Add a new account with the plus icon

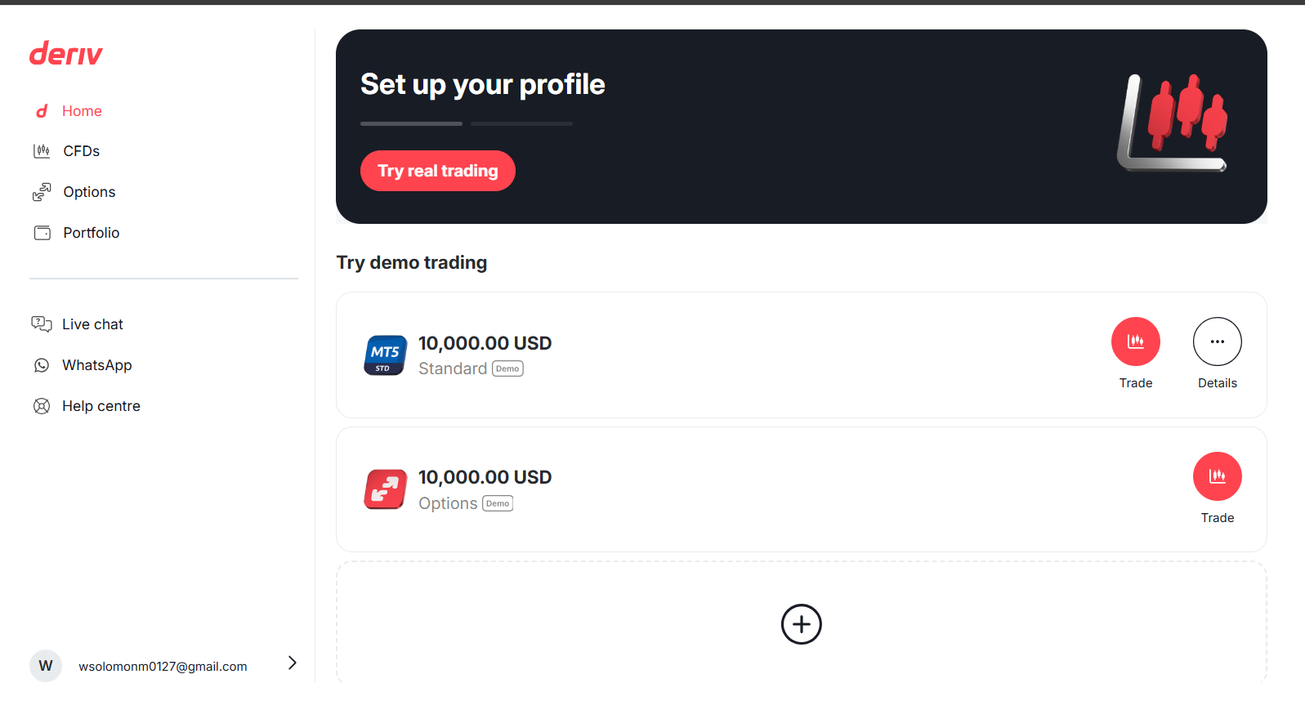[802, 624]
